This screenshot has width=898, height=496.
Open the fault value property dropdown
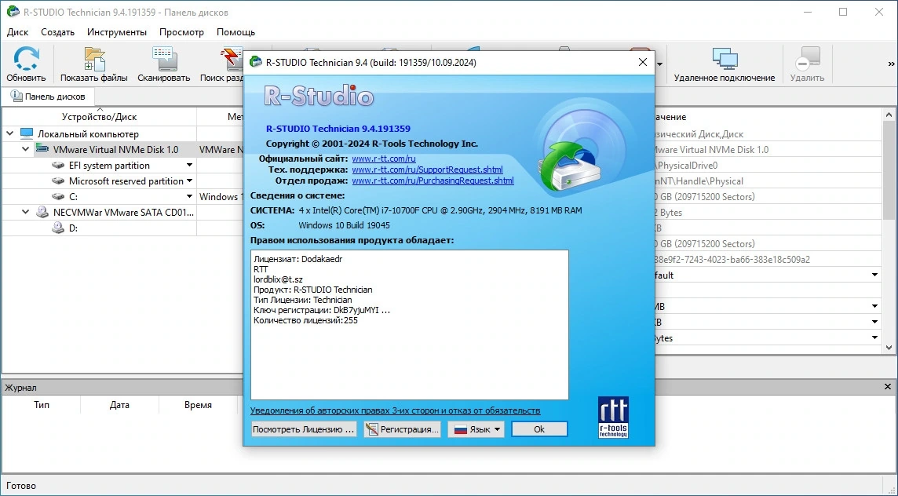pyautogui.click(x=874, y=275)
